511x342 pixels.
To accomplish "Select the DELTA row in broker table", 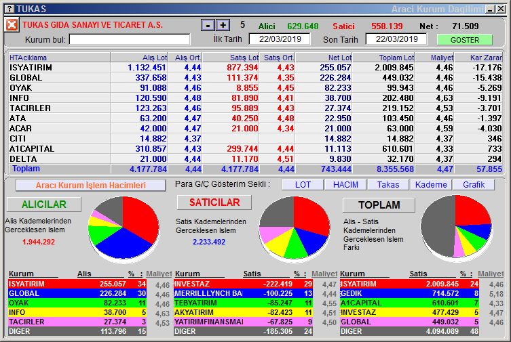I will tap(255, 159).
